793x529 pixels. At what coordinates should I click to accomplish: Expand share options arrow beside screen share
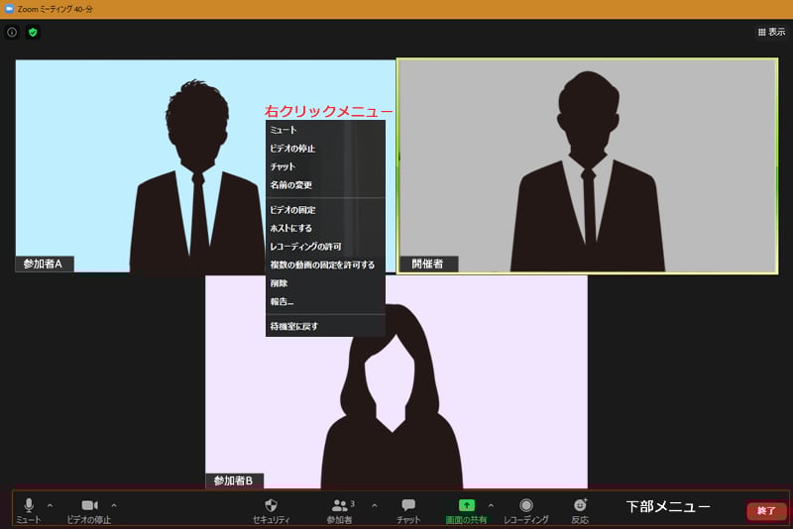click(x=491, y=505)
